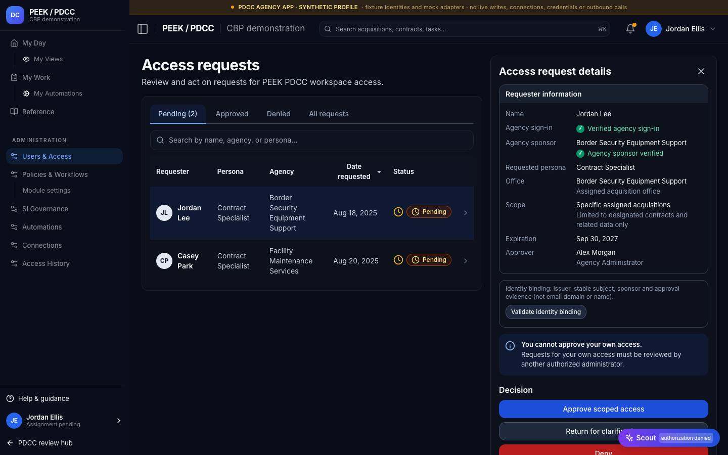Screen dimensions: 728x455
Task: Click the Scout sparkle icon
Action: coord(629,438)
